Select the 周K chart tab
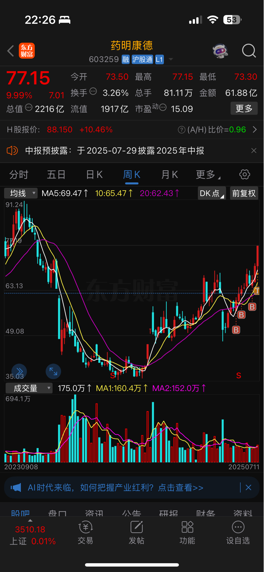 tap(131, 175)
